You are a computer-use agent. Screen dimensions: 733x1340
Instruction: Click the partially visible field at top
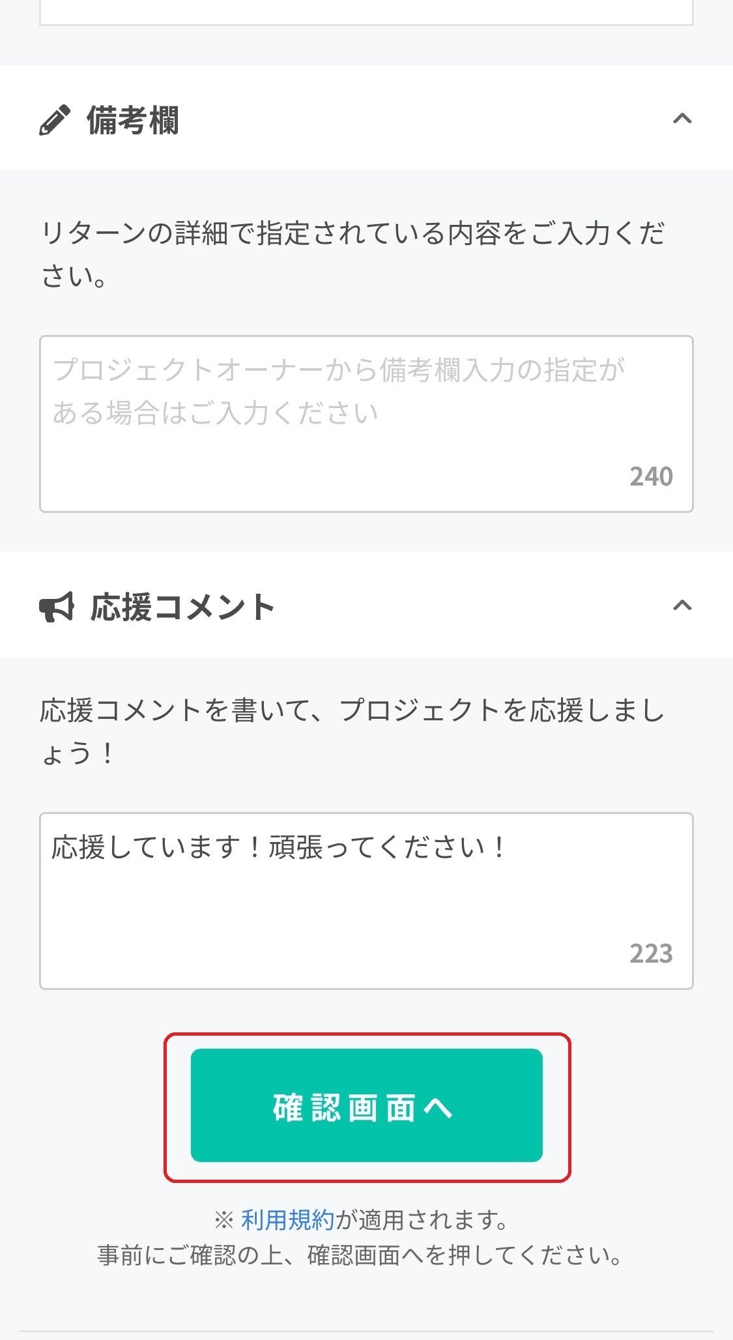366,13
